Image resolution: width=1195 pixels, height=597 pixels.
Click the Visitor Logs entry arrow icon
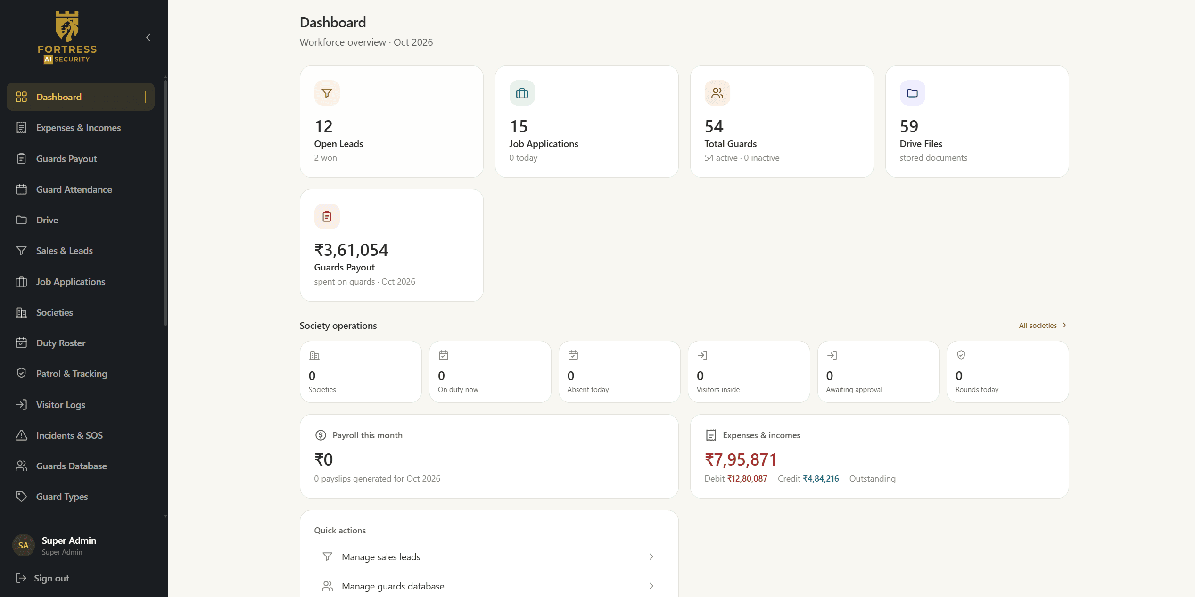click(x=21, y=405)
